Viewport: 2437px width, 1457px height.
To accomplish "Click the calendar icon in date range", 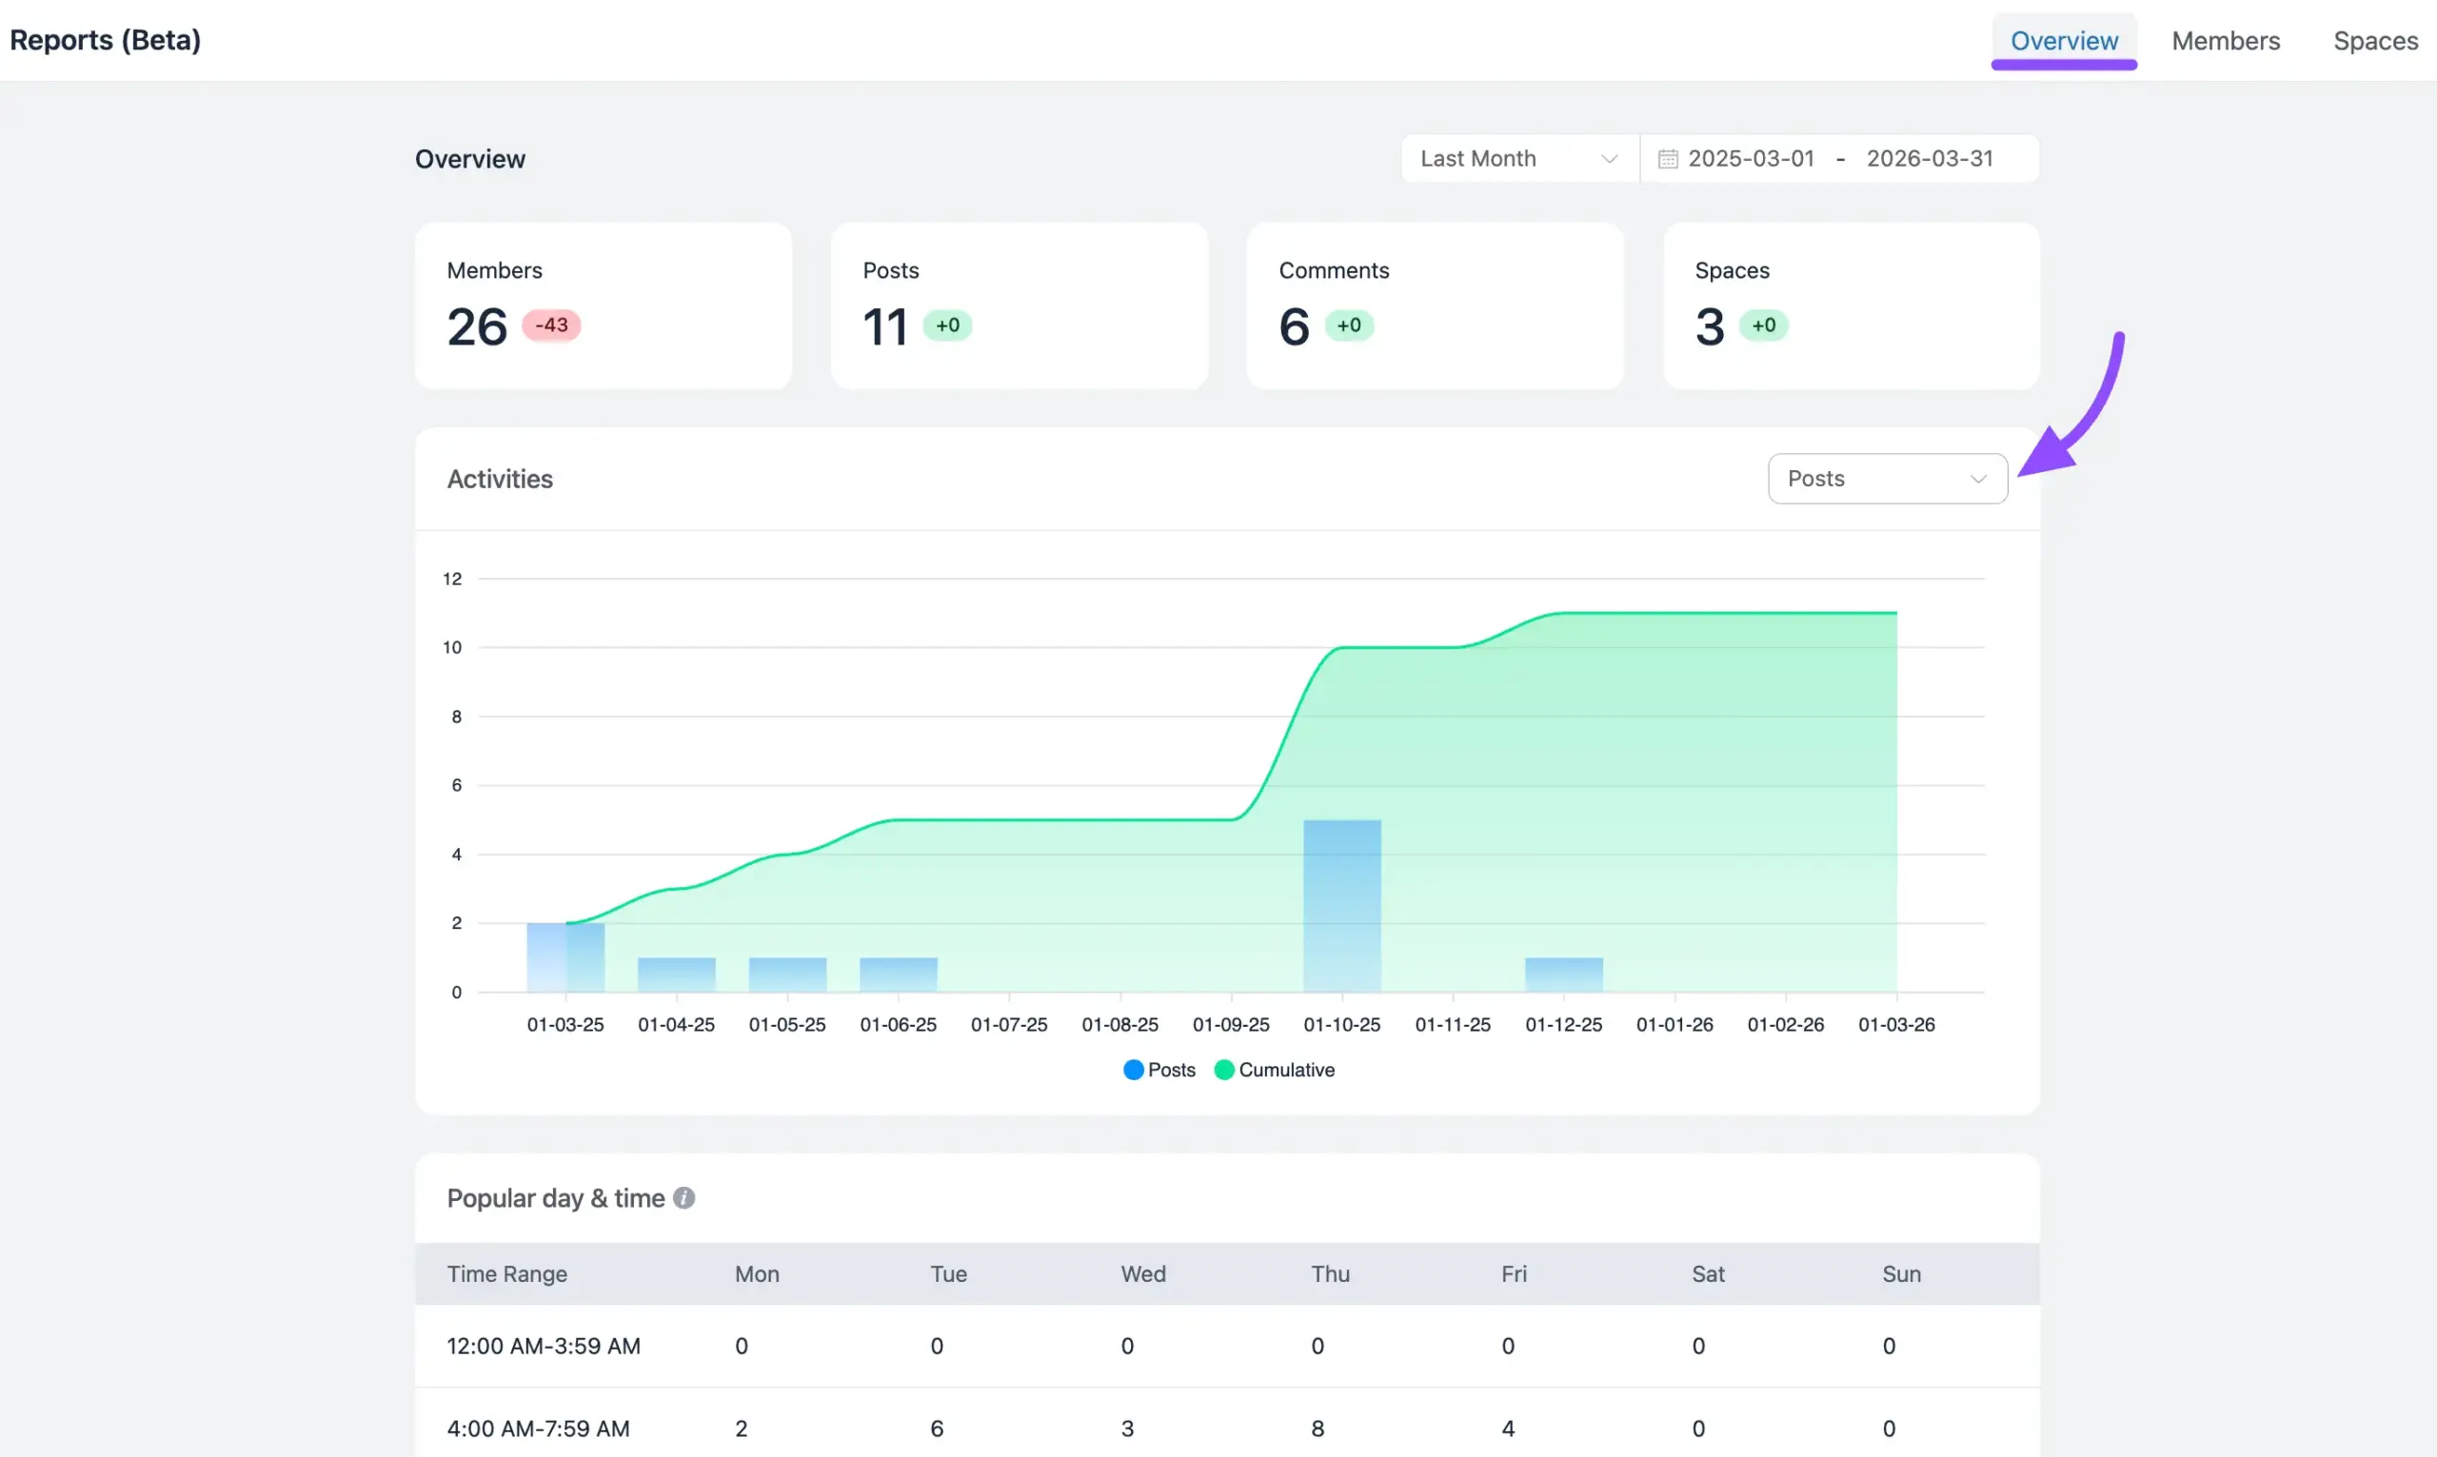I will tap(1667, 159).
